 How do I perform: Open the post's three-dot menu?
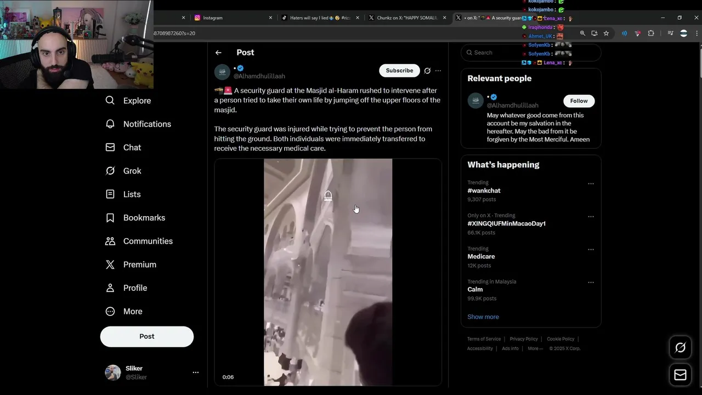point(438,71)
